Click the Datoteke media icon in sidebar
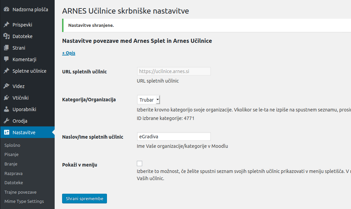 [x=6, y=36]
